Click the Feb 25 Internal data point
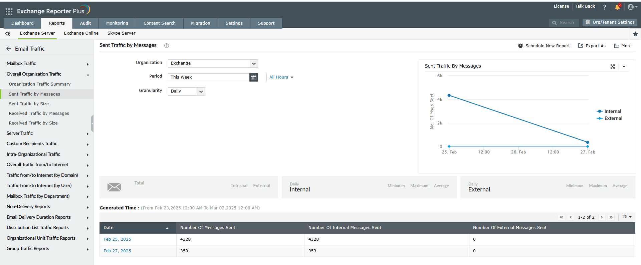Image resolution: width=641 pixels, height=265 pixels. [x=449, y=96]
